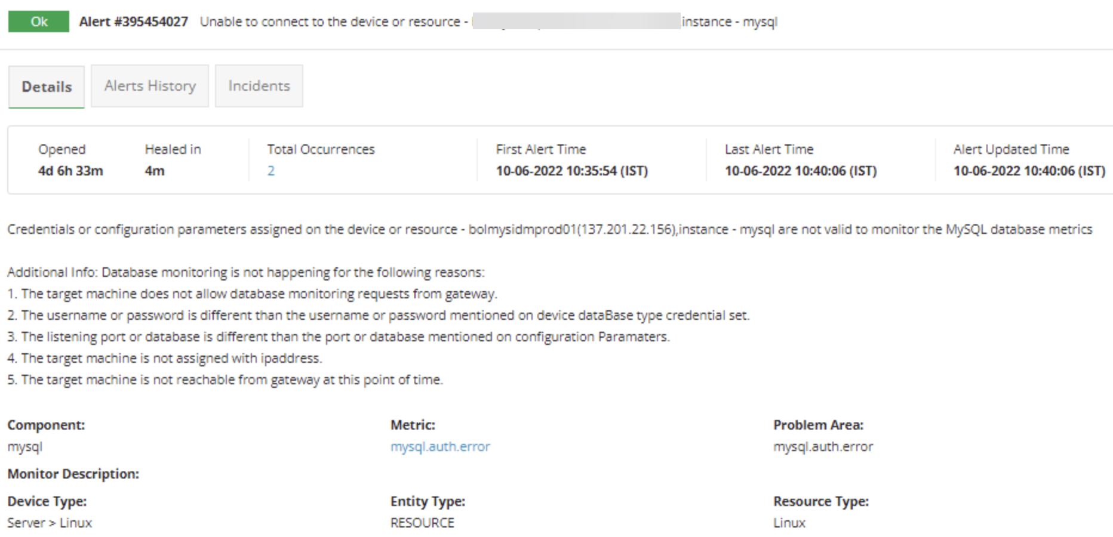Click the Healed in 4m value
This screenshot has height=537, width=1113.
(x=155, y=171)
